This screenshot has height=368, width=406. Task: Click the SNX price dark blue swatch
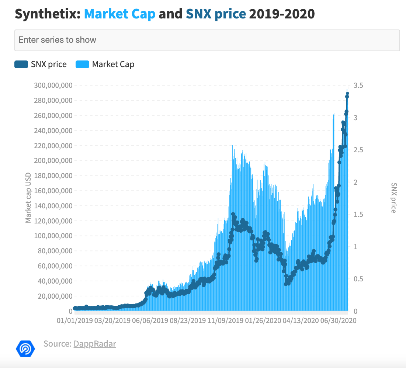(x=21, y=64)
